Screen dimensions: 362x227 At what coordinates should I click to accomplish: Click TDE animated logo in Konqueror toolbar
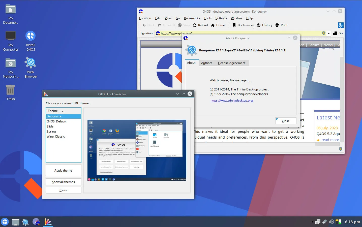341,25
